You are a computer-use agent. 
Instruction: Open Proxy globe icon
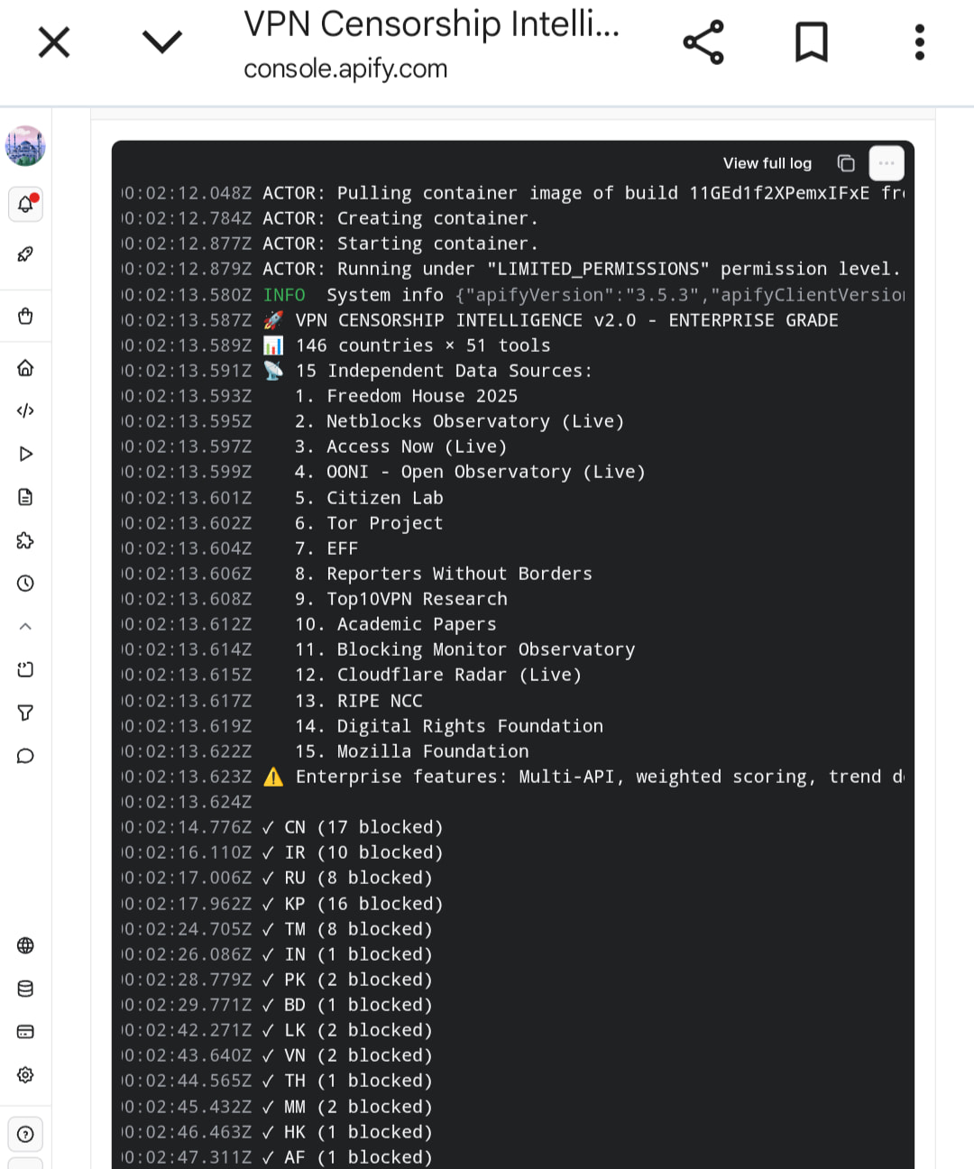(25, 945)
